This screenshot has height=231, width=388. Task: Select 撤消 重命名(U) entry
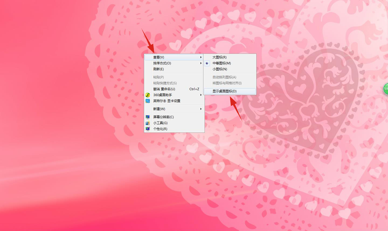tap(174, 89)
